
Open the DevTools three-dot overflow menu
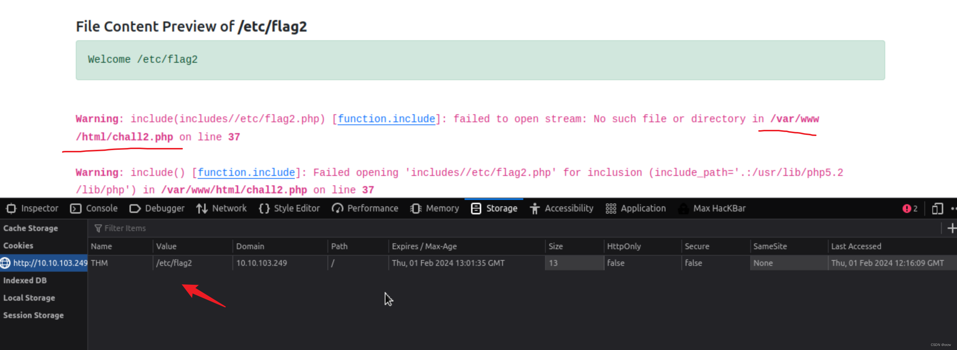(954, 209)
